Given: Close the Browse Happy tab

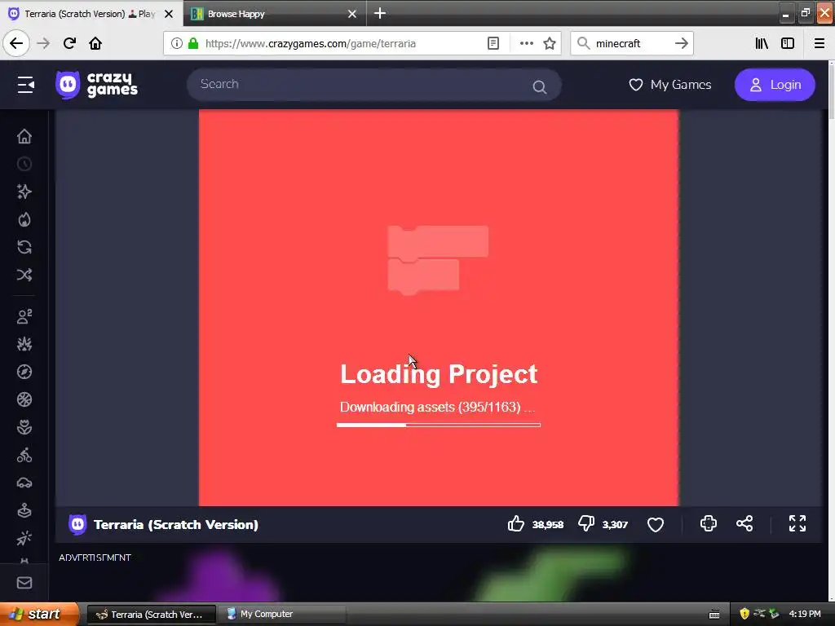Looking at the screenshot, I should (352, 14).
